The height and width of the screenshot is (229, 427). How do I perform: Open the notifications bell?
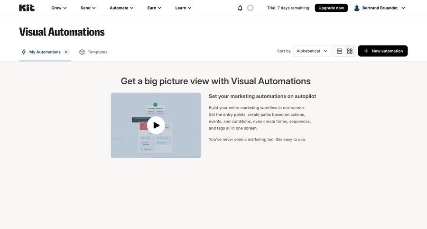[x=240, y=8]
